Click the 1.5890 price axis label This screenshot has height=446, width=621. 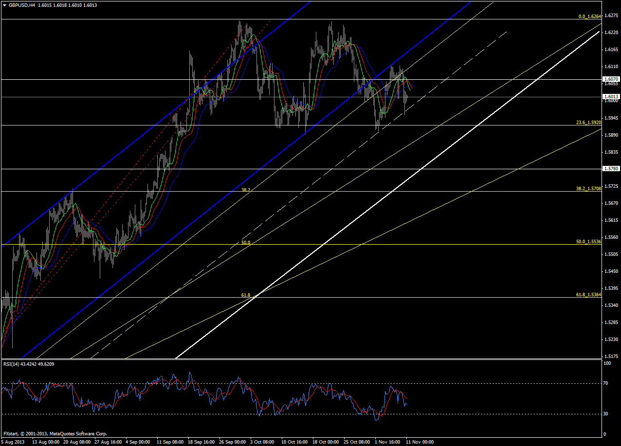coord(612,135)
